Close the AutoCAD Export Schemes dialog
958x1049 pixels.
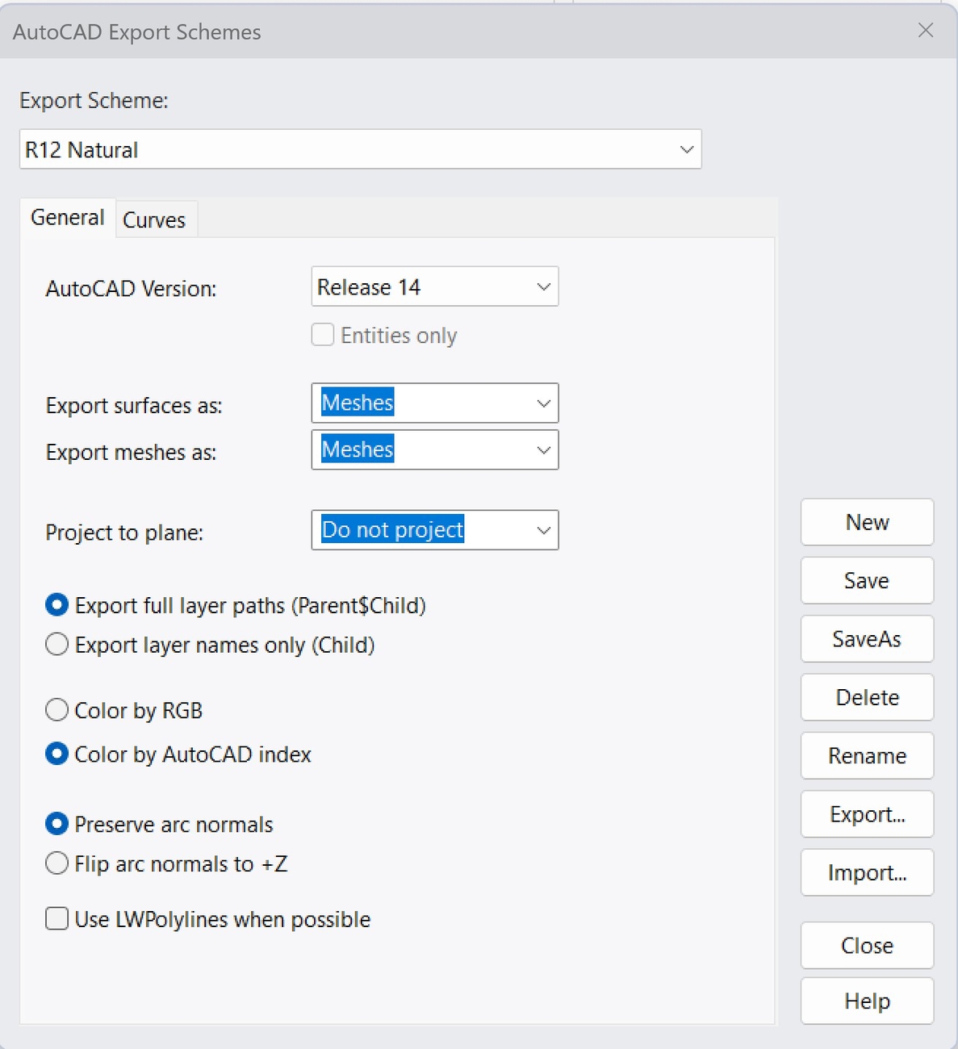coord(925,31)
